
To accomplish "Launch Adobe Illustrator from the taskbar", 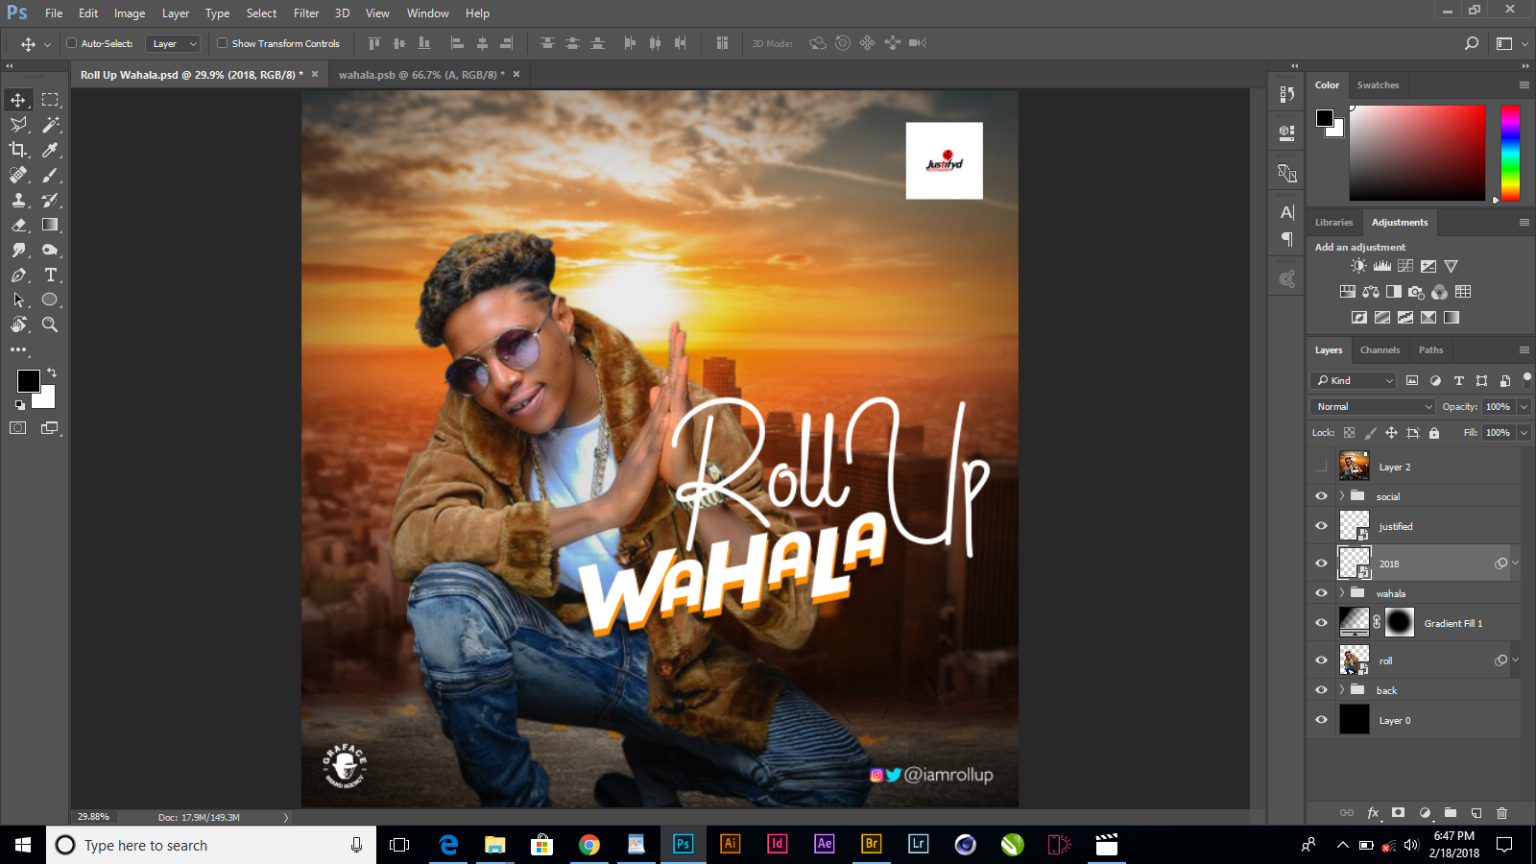I will tap(730, 845).
